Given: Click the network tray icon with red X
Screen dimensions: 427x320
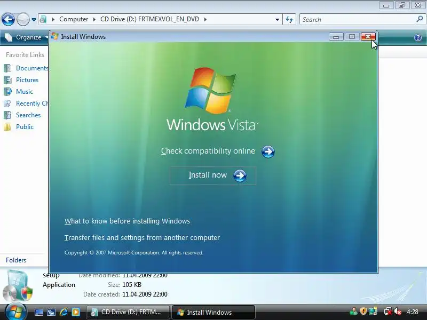Looking at the screenshot, I should click(388, 311).
